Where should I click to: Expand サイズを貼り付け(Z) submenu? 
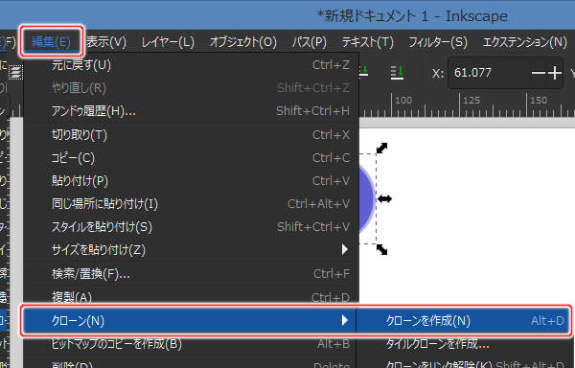click(191, 250)
